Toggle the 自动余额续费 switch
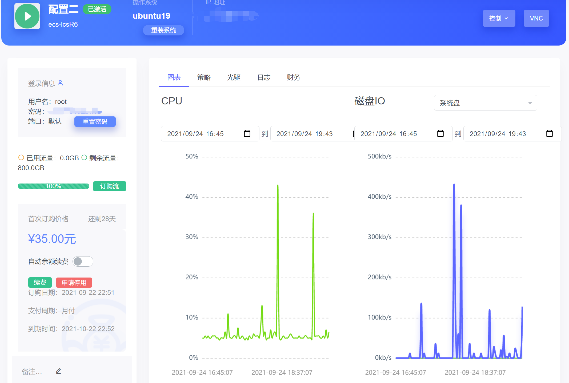The height and width of the screenshot is (383, 569). click(83, 261)
